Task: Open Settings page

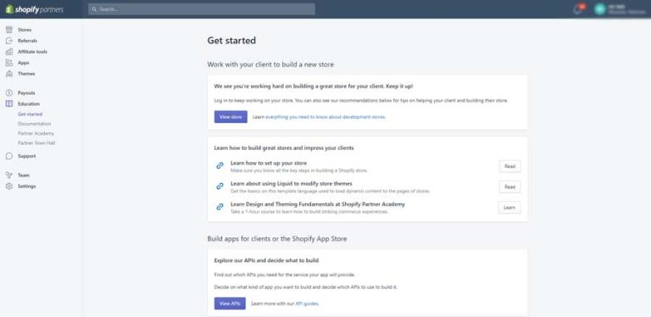Action: click(x=26, y=186)
